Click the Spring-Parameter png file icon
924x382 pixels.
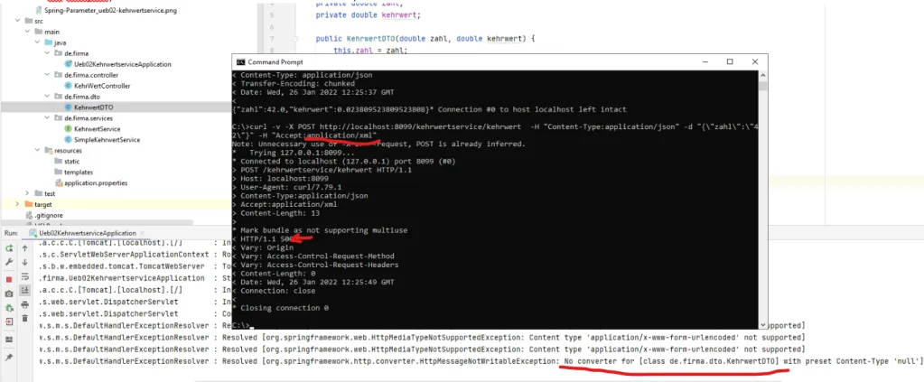pos(39,11)
